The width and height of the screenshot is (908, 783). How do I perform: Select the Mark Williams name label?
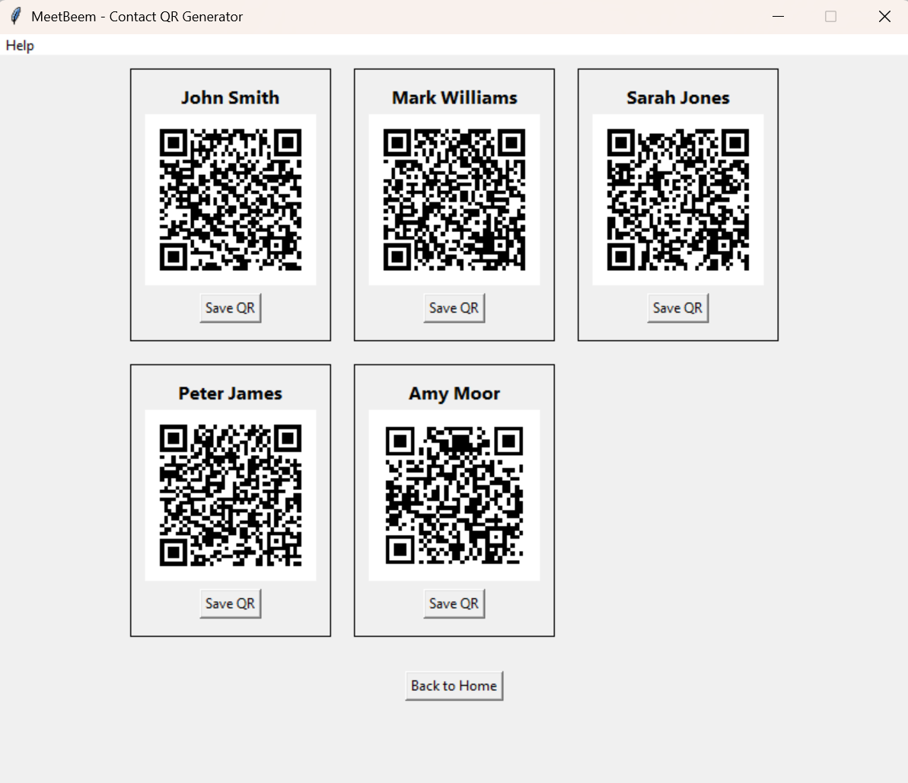coord(454,98)
